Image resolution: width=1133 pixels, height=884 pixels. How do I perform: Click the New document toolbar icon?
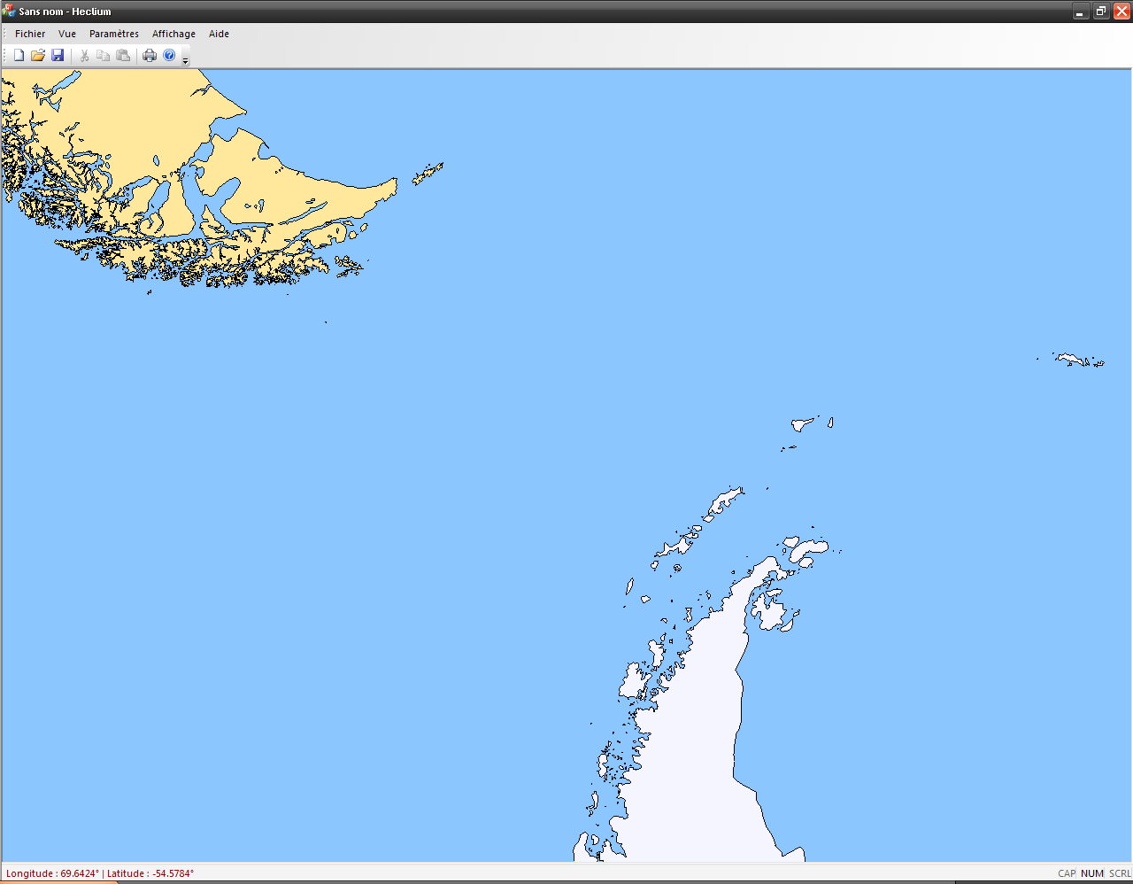tap(19, 56)
